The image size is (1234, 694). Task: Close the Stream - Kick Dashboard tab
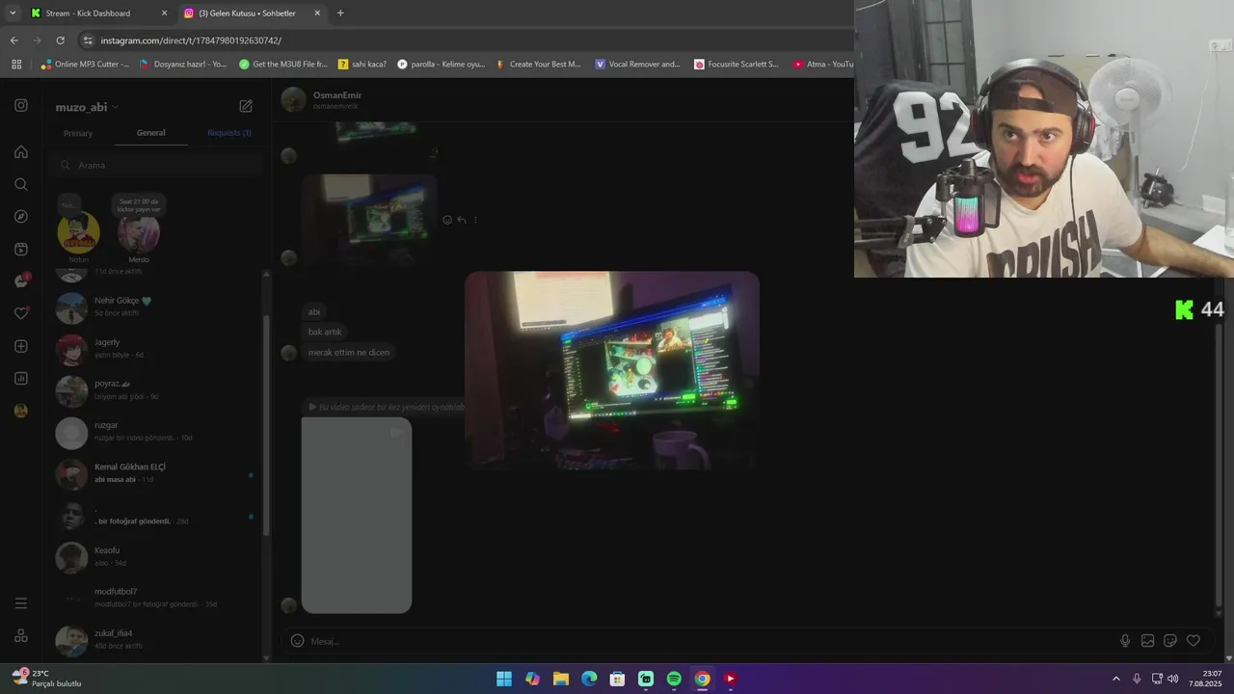pyautogui.click(x=164, y=13)
